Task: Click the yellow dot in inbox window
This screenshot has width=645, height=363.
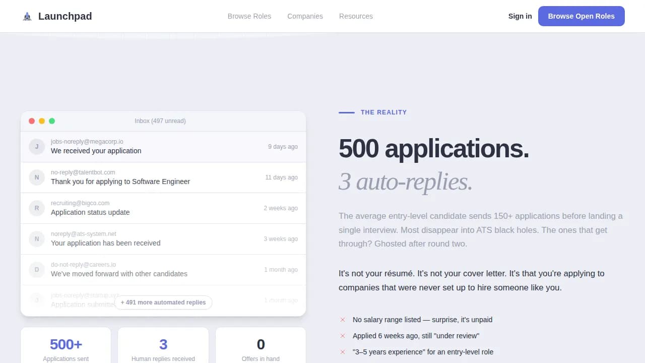Action: [42, 121]
